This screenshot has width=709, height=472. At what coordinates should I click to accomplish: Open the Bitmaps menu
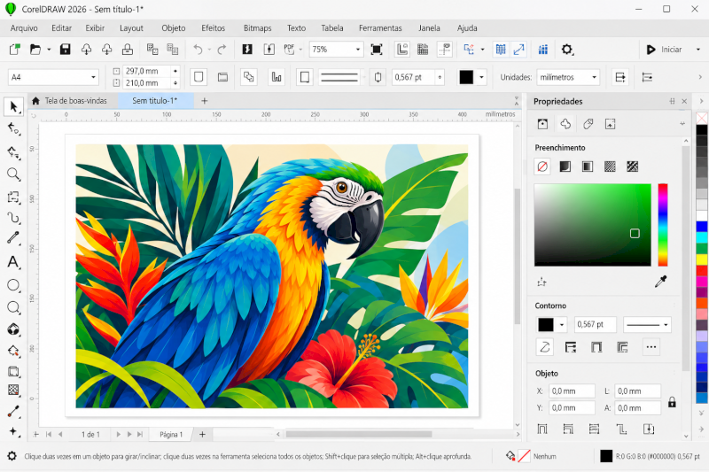point(257,28)
